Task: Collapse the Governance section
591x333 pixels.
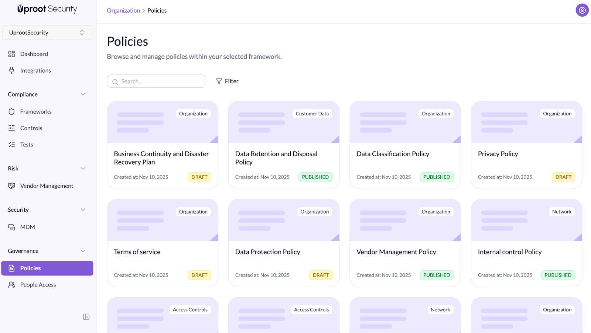Action: 83,251
